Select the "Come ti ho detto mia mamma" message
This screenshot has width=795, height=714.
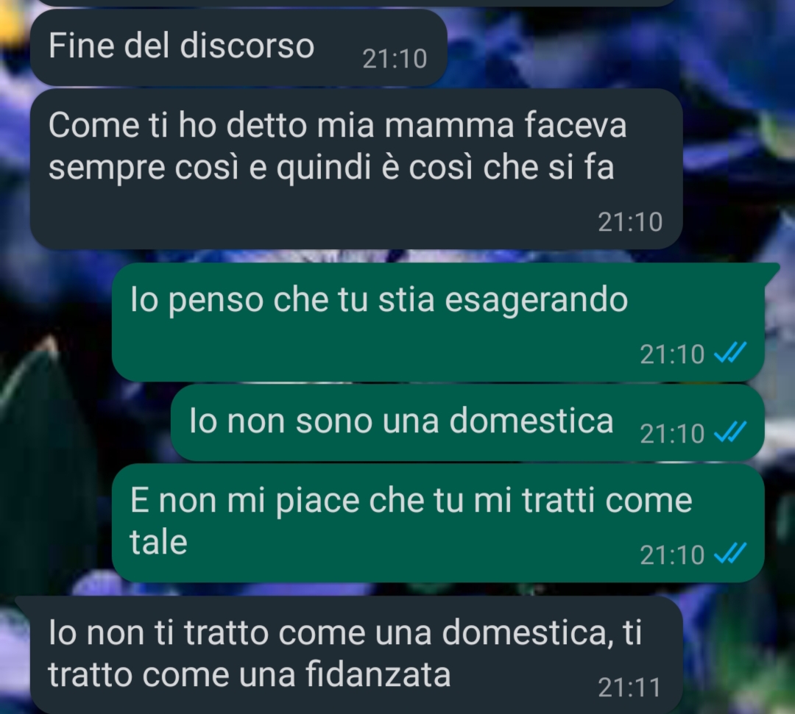click(356, 168)
